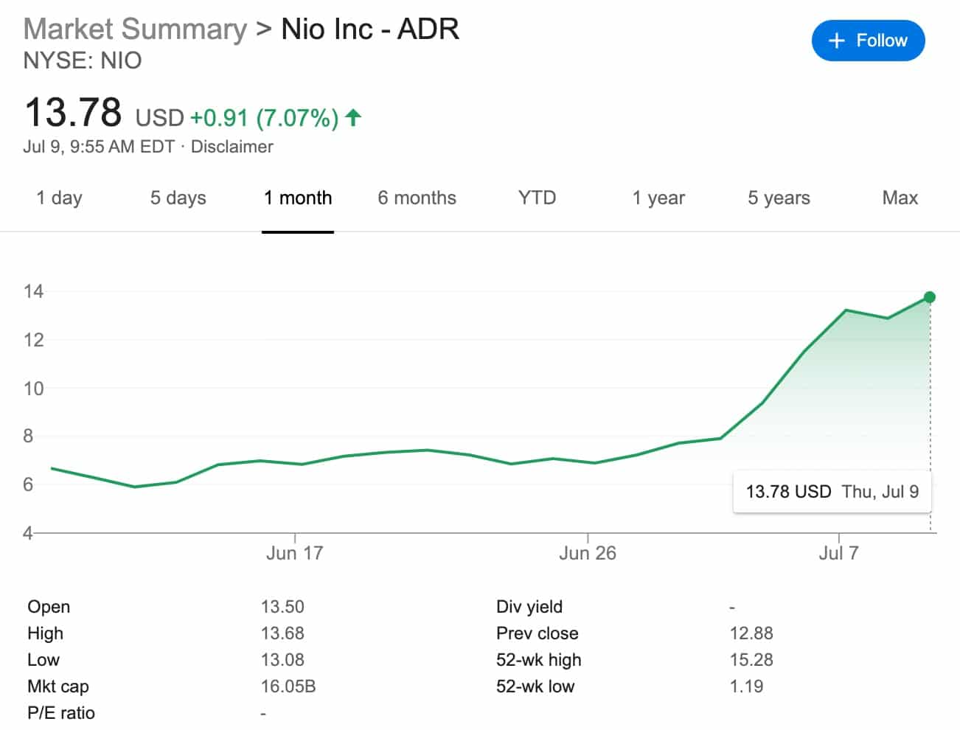The width and height of the screenshot is (960, 730).
Task: Click the NYSE: NIO ticker label
Action: coord(83,60)
